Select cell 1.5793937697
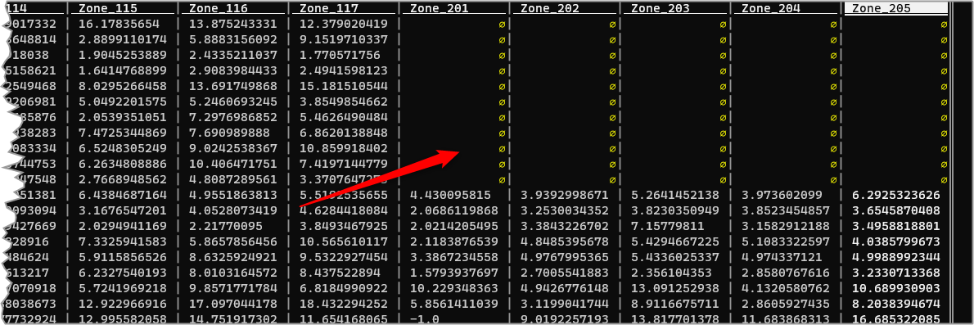Screen dimensions: 974x325 (454, 273)
